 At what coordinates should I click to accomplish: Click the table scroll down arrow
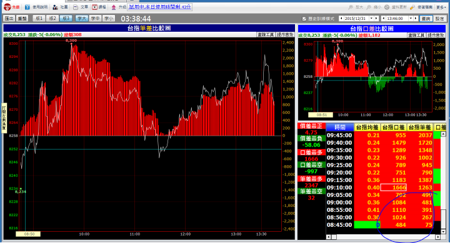click(443, 231)
